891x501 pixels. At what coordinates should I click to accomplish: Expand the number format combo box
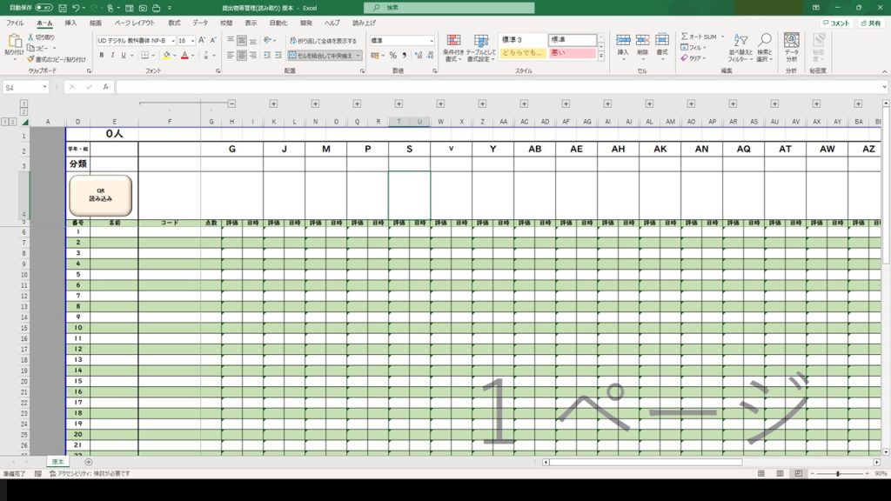click(x=431, y=41)
